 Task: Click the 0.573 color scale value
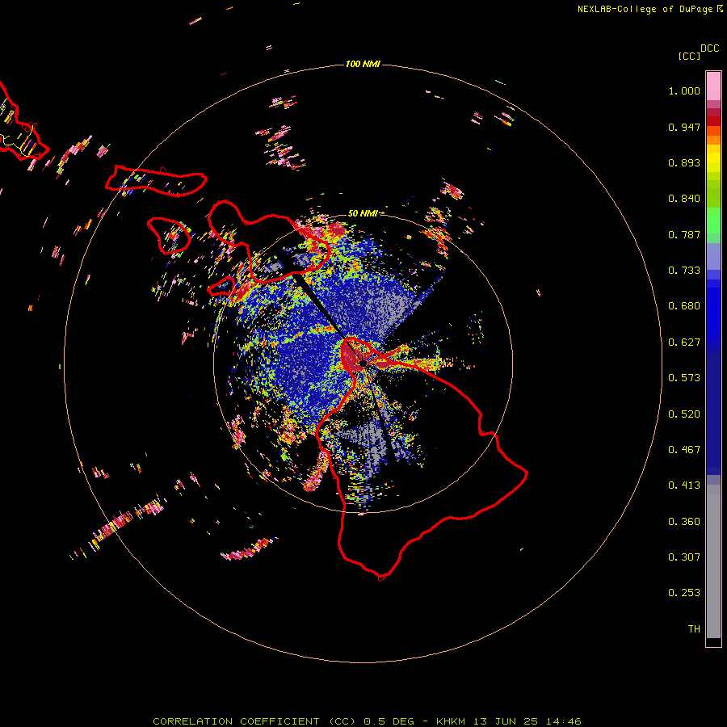click(684, 378)
